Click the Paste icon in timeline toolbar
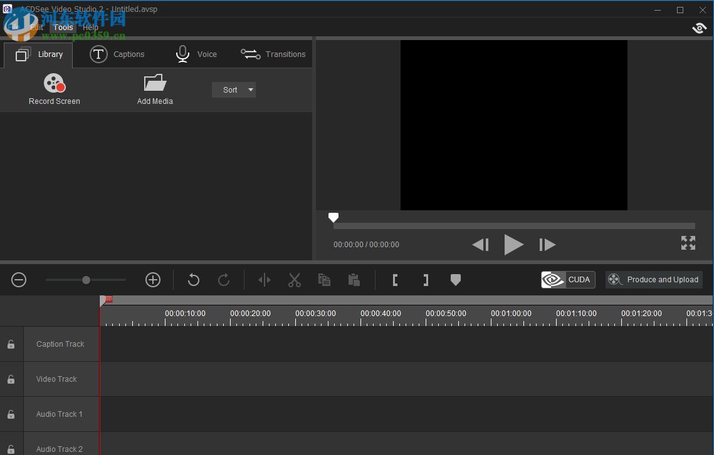 pyautogui.click(x=354, y=280)
